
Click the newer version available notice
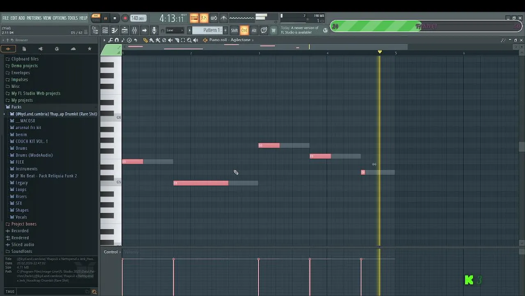coord(299,30)
